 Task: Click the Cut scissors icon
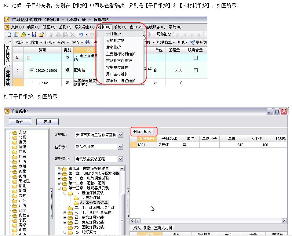coord(52,34)
